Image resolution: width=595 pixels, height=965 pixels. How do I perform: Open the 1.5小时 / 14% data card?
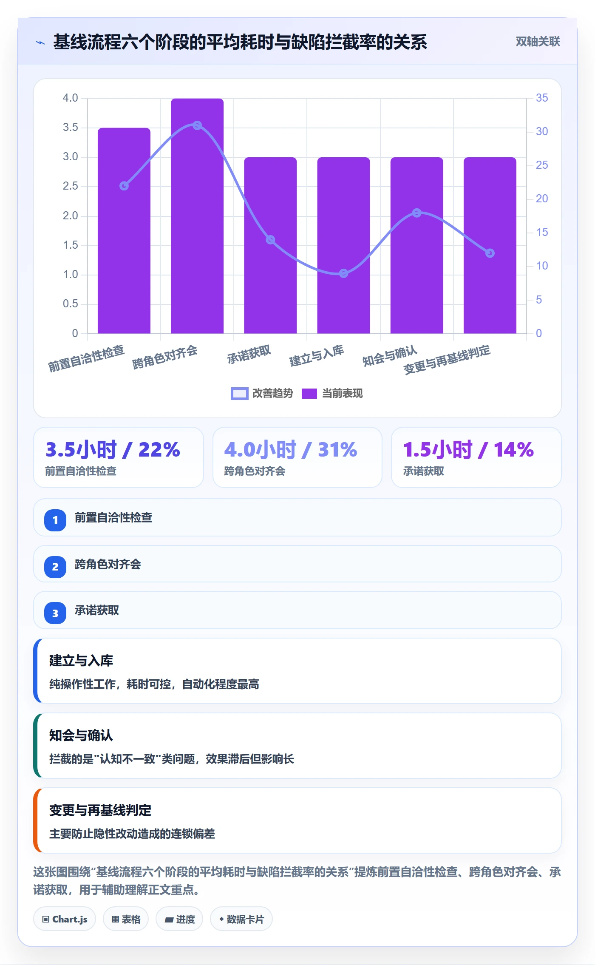pos(476,457)
